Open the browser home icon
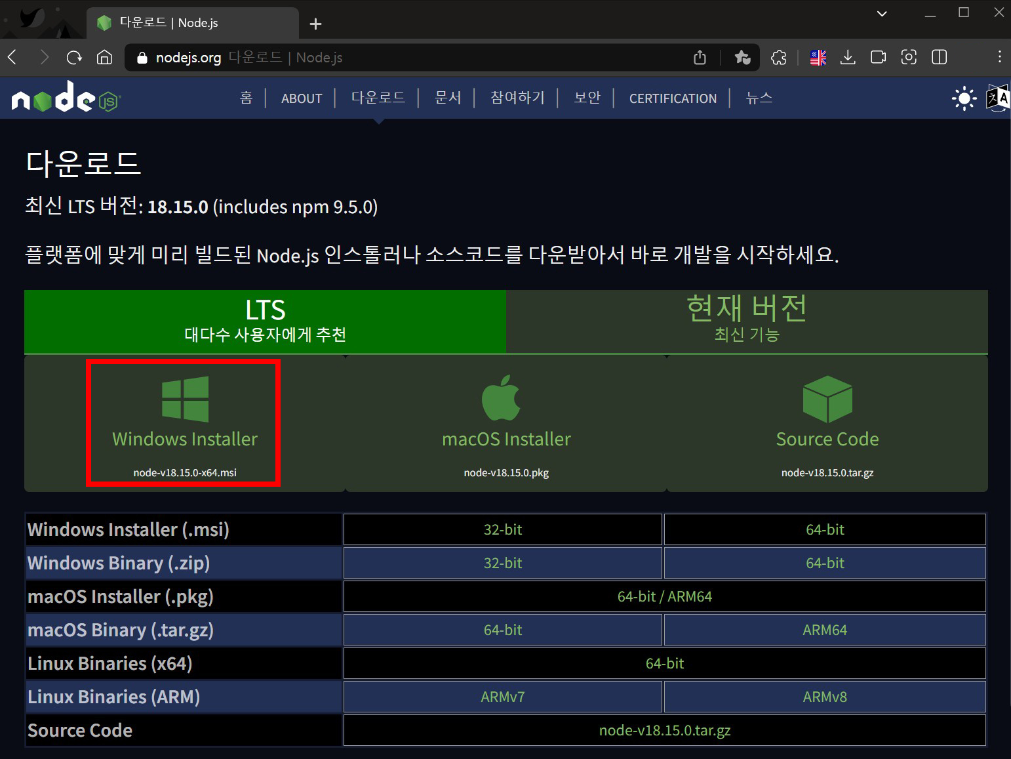This screenshot has height=759, width=1011. tap(104, 57)
